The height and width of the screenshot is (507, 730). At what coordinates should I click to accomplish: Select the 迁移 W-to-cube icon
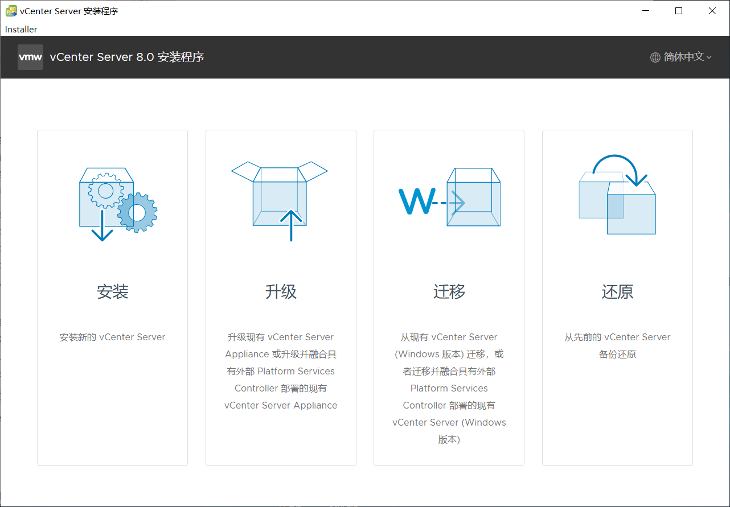(449, 199)
